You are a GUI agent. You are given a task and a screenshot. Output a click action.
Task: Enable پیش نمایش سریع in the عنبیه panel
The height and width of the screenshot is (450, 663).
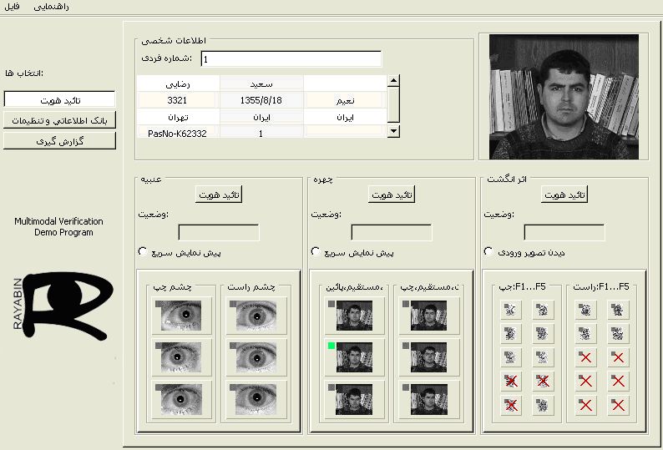pyautogui.click(x=143, y=251)
